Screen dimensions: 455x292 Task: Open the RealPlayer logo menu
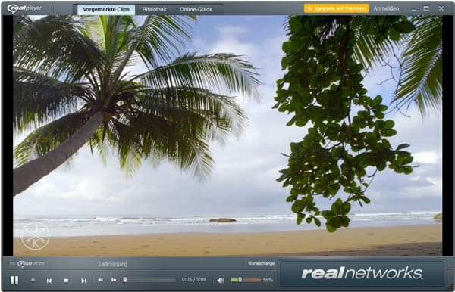(25, 8)
